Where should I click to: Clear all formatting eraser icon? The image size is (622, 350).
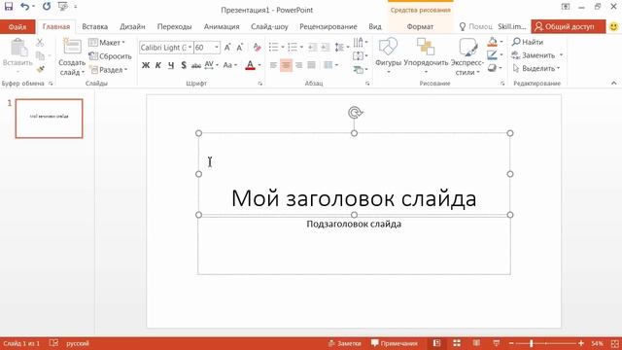pos(257,48)
